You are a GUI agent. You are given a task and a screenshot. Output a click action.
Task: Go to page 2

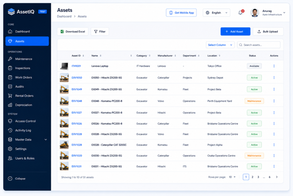252,177
